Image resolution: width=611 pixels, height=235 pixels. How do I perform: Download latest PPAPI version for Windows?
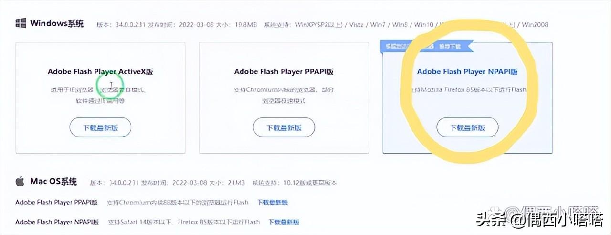point(284,127)
